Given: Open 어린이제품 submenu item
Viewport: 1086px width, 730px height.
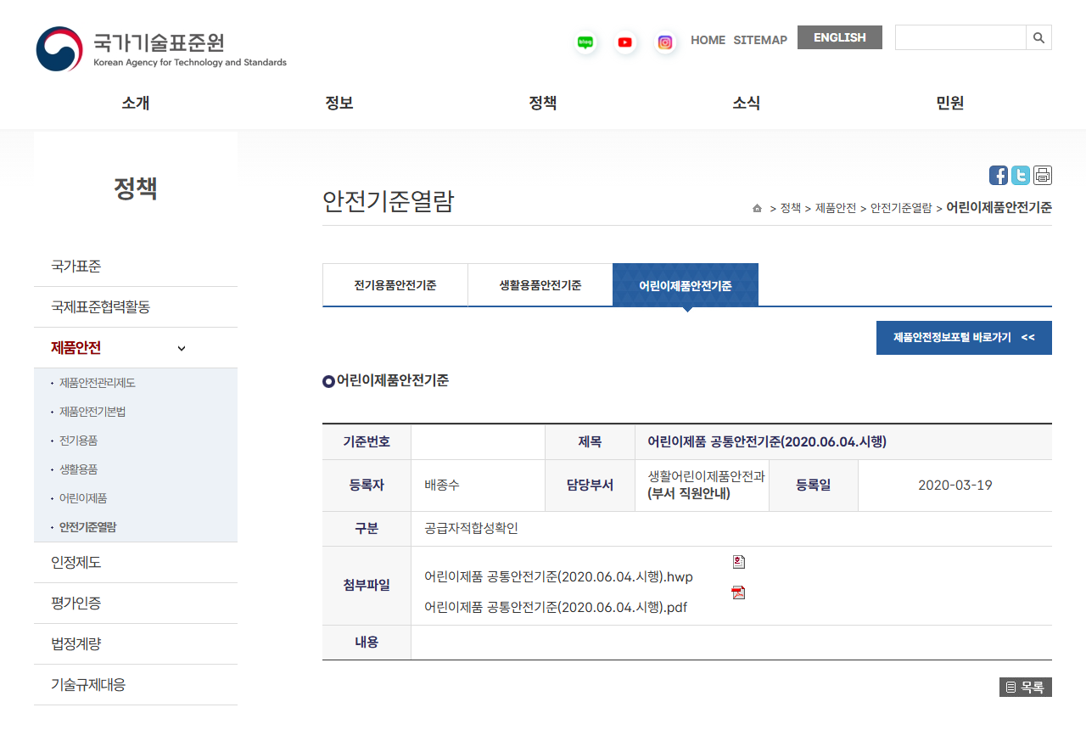Looking at the screenshot, I should [x=83, y=498].
